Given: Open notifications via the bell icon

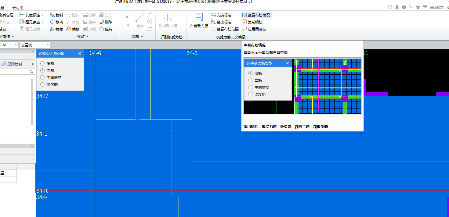Looking at the screenshot, I should [x=397, y=7].
